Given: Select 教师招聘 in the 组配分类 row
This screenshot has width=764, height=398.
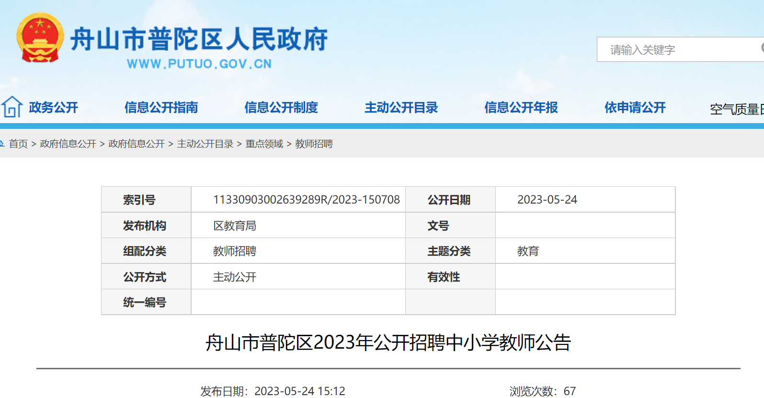Looking at the screenshot, I should coord(235,251).
